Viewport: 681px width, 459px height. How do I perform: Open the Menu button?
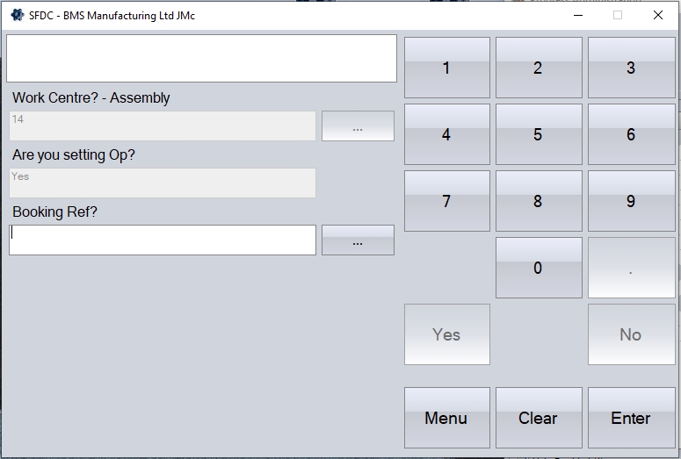click(x=446, y=418)
